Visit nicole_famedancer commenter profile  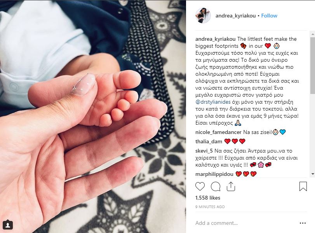(x=218, y=132)
